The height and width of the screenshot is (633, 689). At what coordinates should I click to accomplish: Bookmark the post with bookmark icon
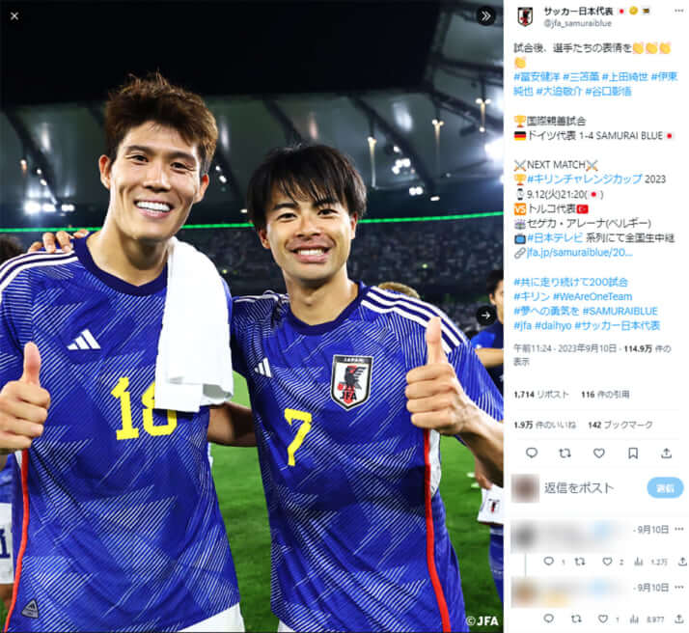633,453
